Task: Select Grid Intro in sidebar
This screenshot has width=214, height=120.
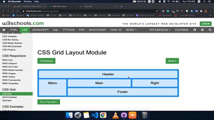Action: (16, 94)
